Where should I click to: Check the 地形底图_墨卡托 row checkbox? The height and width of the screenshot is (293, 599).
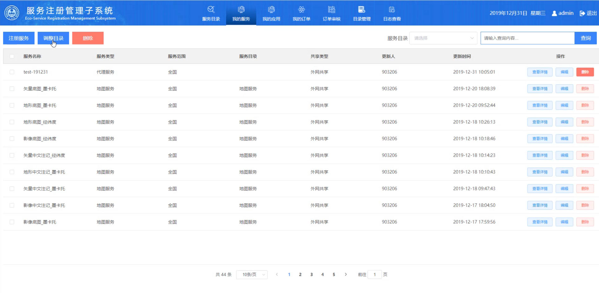(x=12, y=106)
